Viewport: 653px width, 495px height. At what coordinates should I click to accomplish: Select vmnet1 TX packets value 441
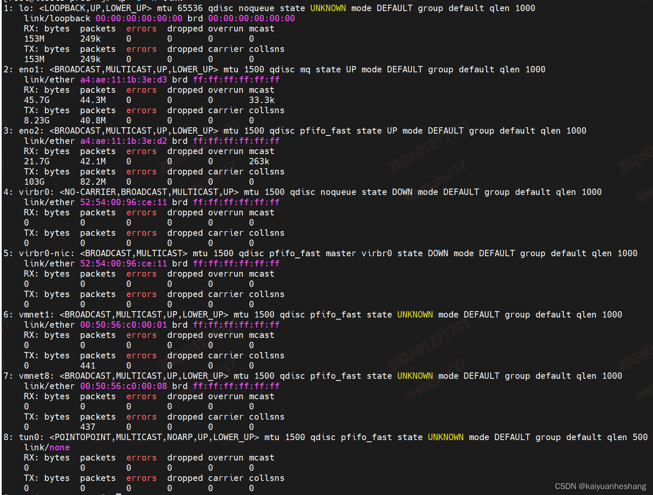[x=88, y=366]
